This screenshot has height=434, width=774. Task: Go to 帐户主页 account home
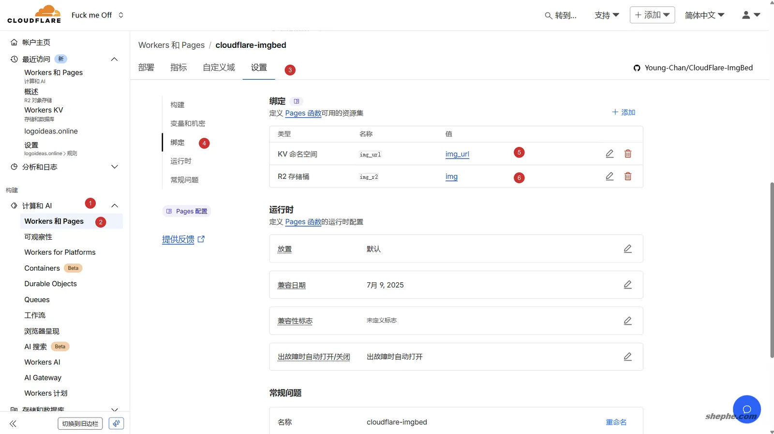point(36,43)
